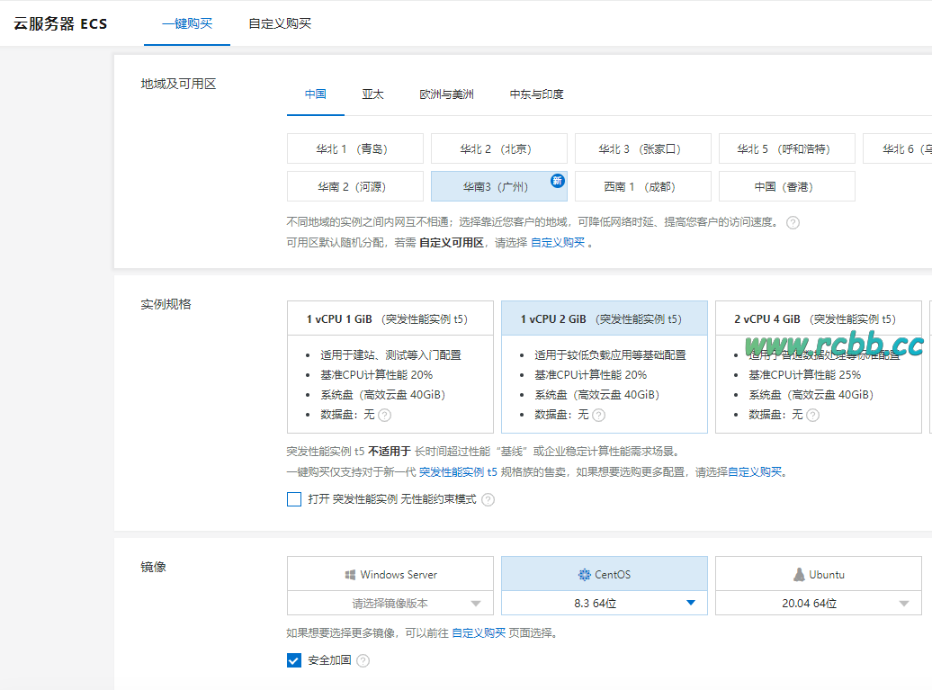Image resolution: width=932 pixels, height=690 pixels.
Task: Open CentOS 8.3 64位 version dropdown
Action: [x=604, y=604]
